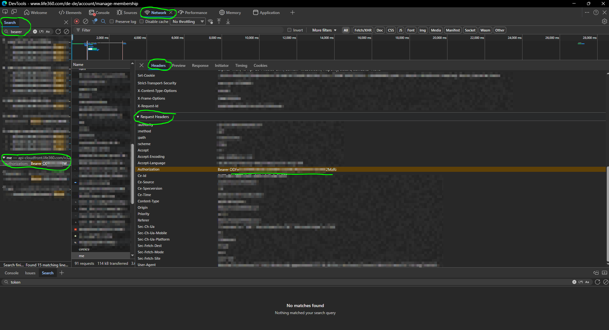Expand the More filters dropdown
This screenshot has height=330, width=609.
coord(324,30)
